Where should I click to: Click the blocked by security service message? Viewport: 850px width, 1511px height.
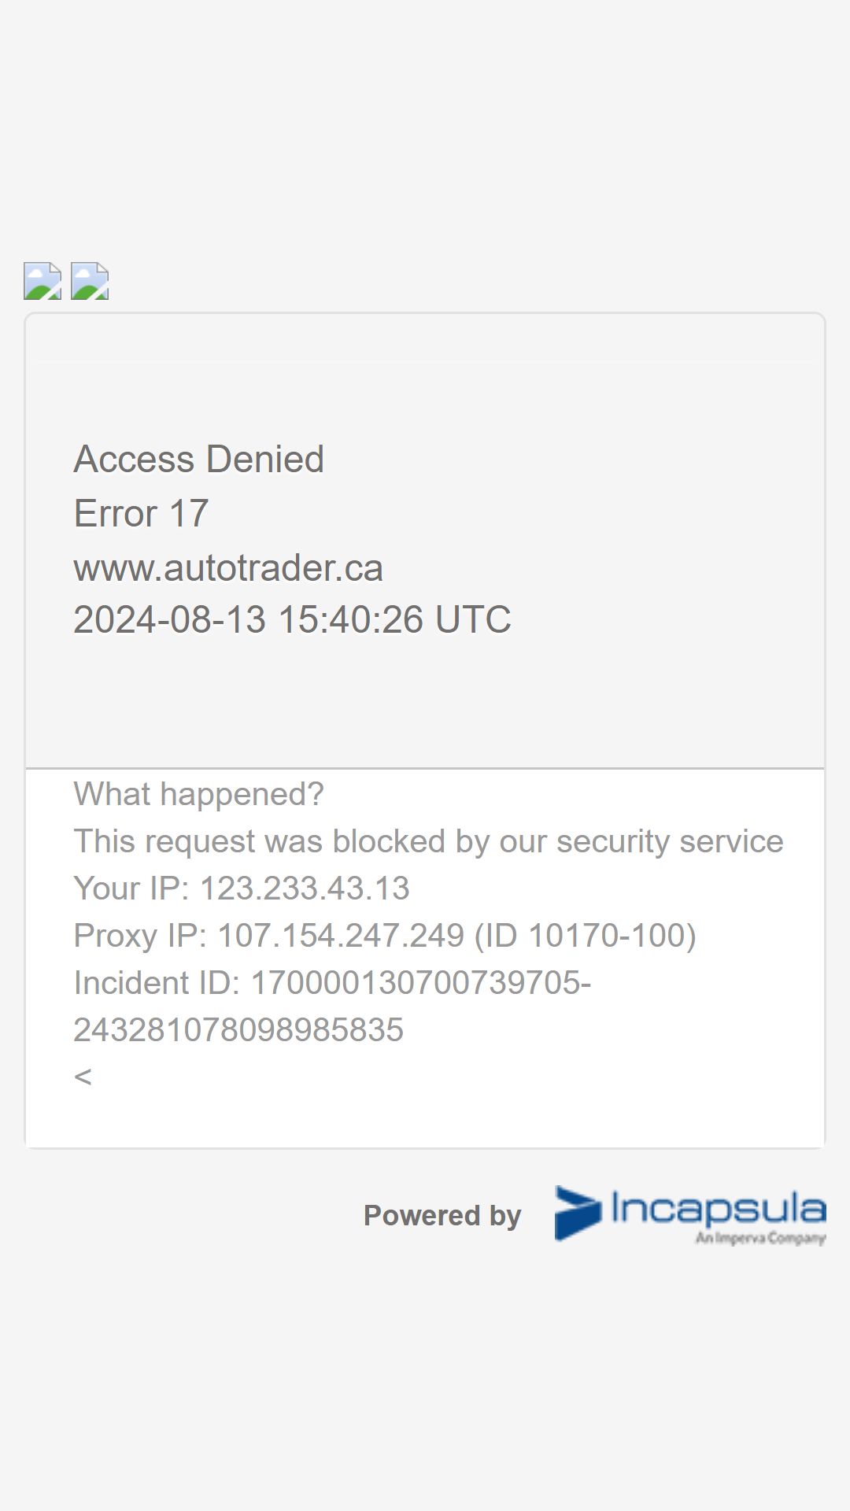(428, 841)
